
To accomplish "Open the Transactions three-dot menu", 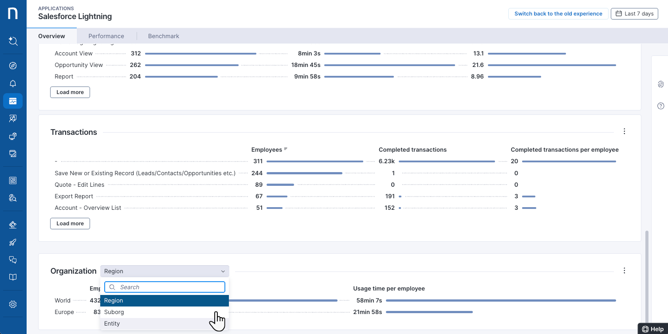I will pos(625,131).
